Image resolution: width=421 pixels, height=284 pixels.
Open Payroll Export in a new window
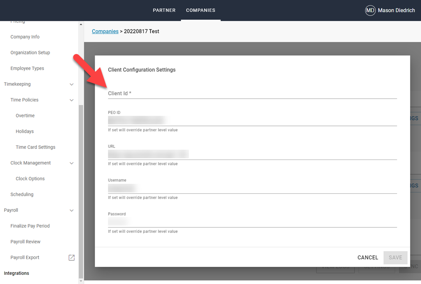coord(72,257)
